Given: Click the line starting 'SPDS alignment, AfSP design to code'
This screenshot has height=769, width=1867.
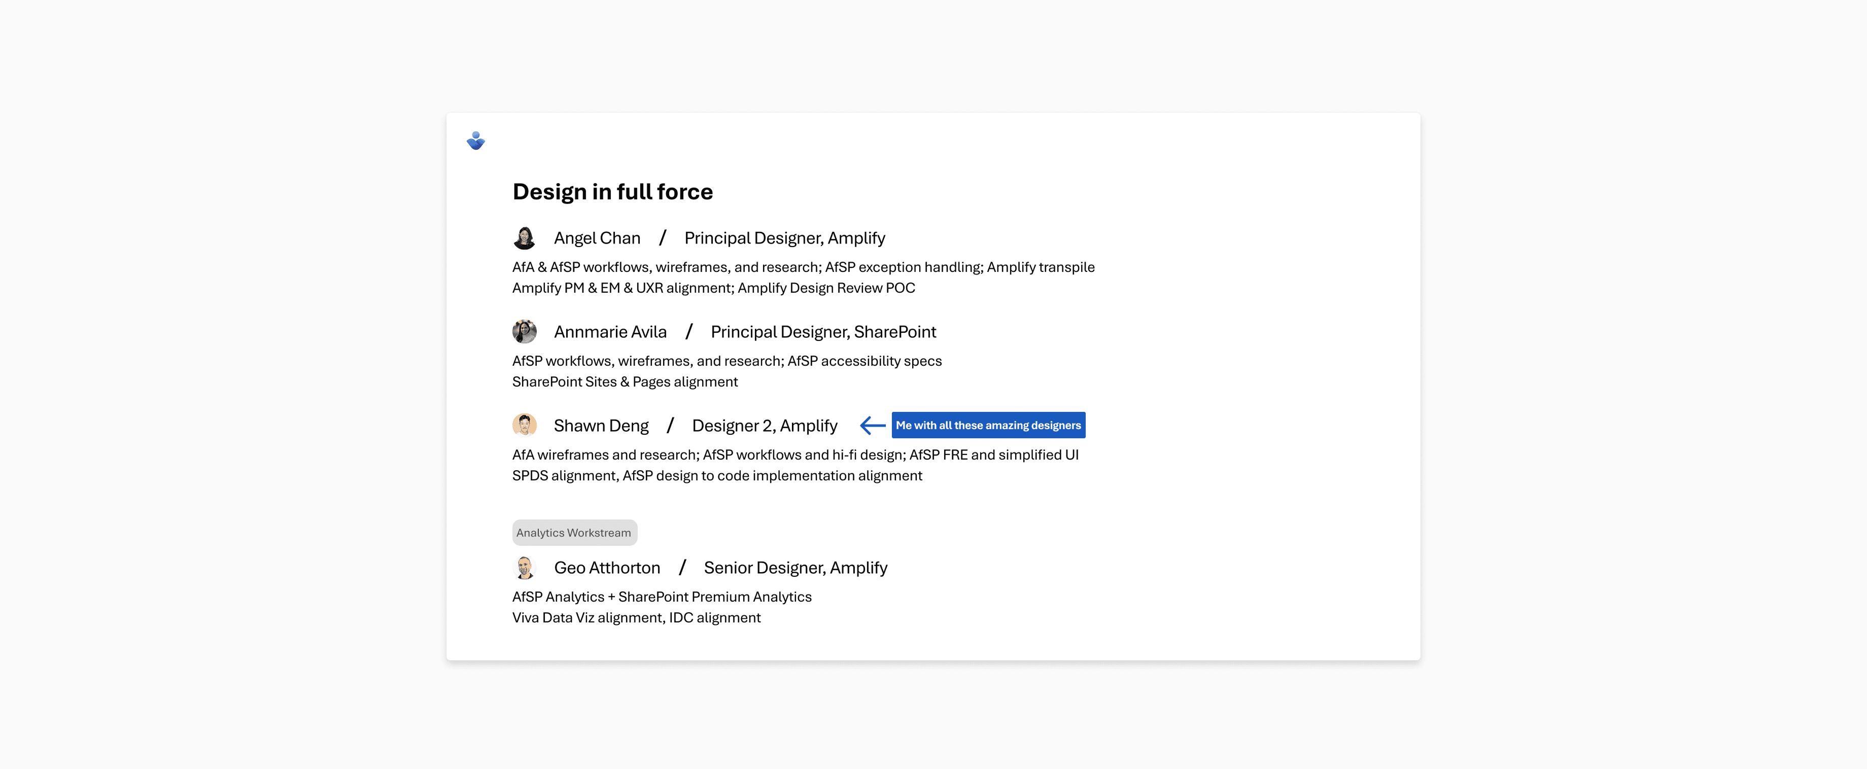Looking at the screenshot, I should [x=717, y=475].
